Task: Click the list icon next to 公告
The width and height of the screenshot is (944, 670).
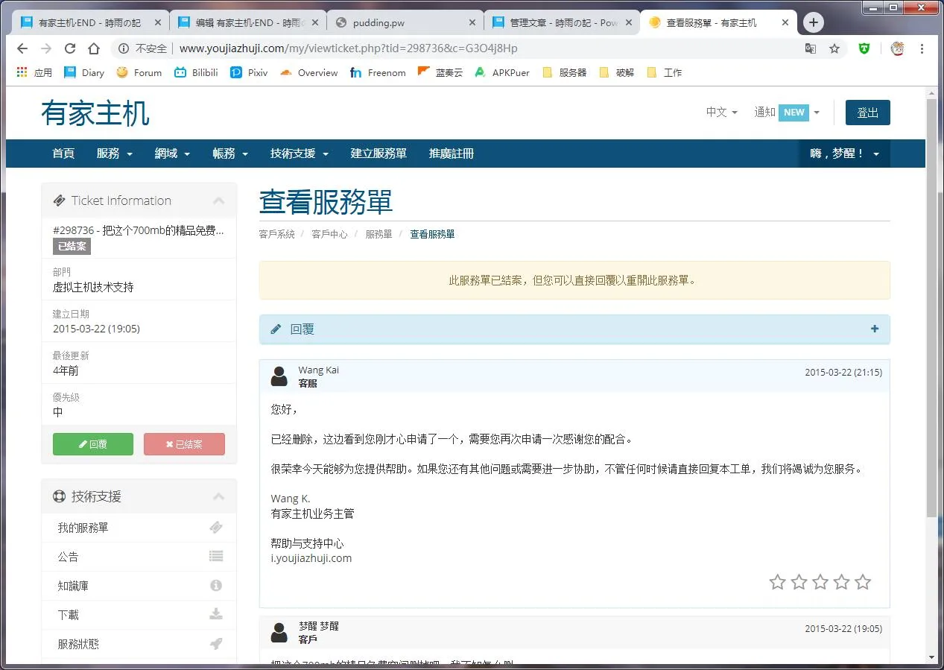Action: [216, 556]
